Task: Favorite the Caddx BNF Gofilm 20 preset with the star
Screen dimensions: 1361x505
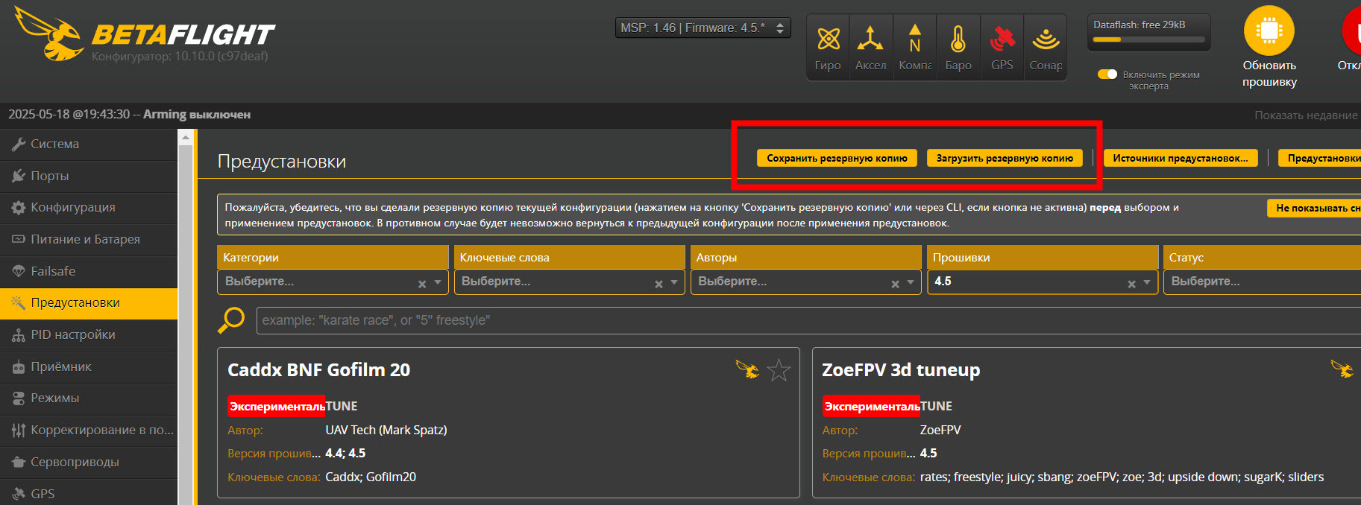Action: (x=779, y=369)
